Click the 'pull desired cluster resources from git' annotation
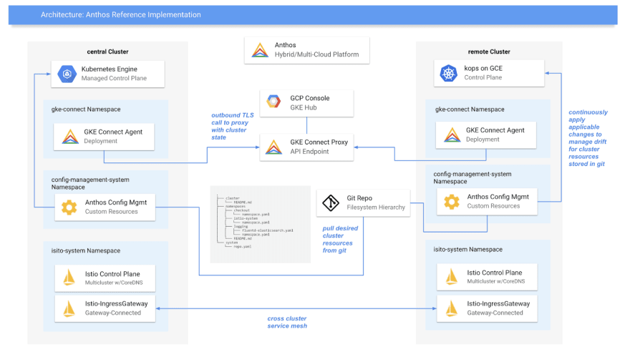 point(340,240)
